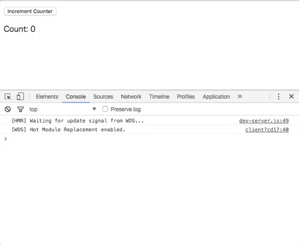This screenshot has width=299, height=244.
Task: Open the Application tab
Action: 216,96
